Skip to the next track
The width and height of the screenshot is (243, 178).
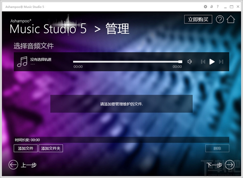pyautogui.click(x=221, y=61)
